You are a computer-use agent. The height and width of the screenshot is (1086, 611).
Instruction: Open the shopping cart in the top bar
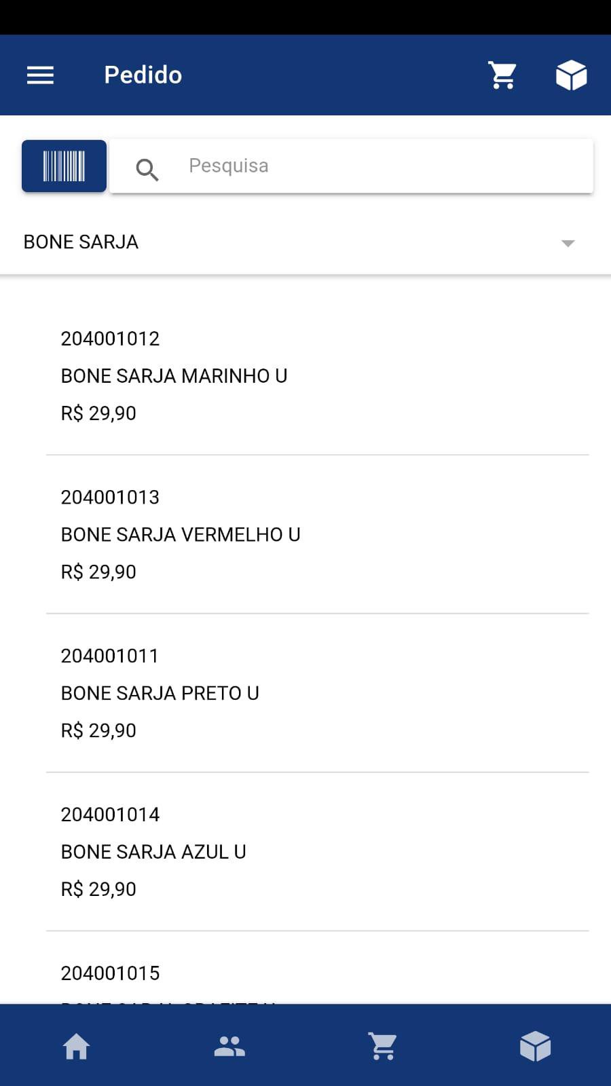tap(503, 75)
